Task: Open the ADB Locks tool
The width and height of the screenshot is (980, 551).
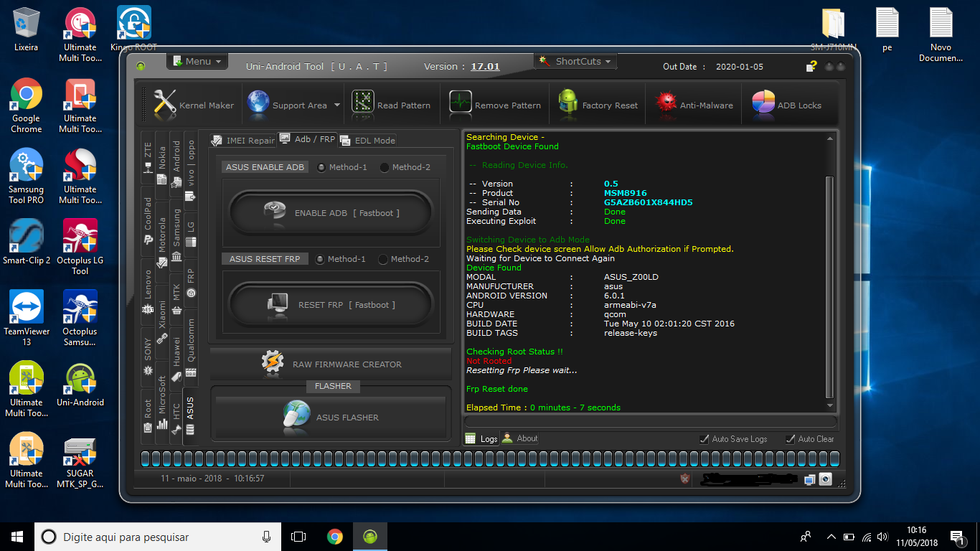Action: tap(786, 105)
